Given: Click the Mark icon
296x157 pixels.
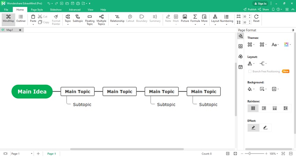Looking at the screenshot, I should pos(176,17).
